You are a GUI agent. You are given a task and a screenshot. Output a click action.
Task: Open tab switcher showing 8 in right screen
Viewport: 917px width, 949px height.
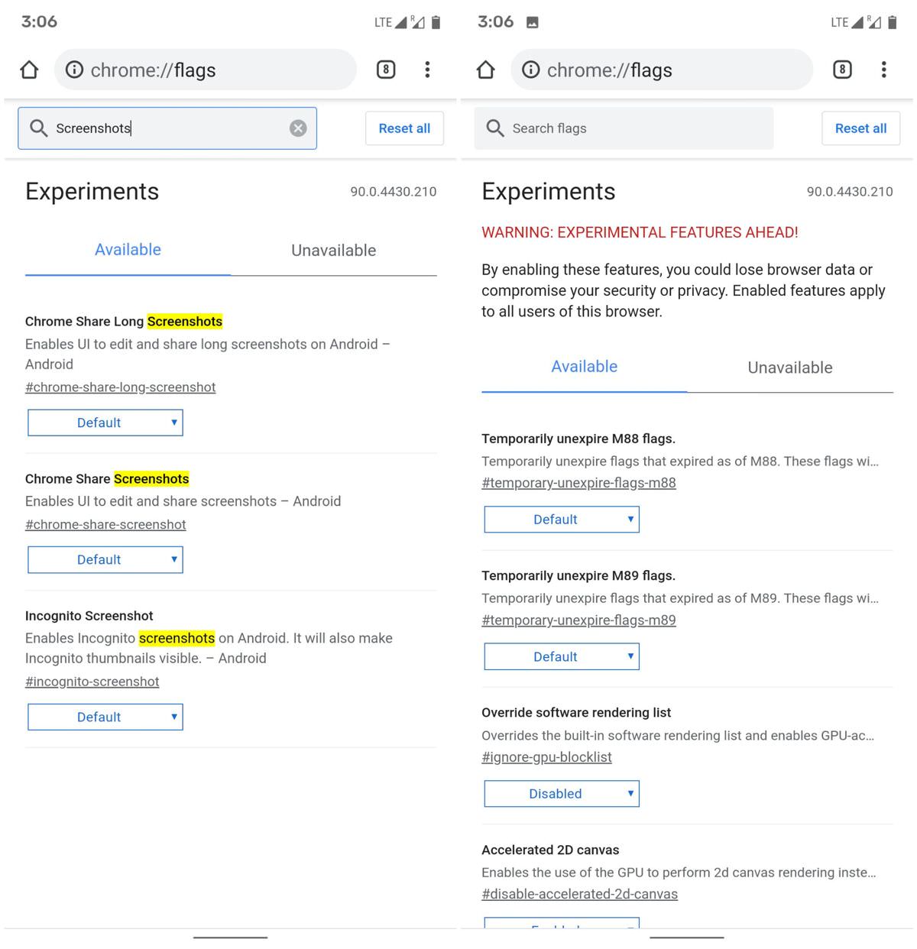coord(842,70)
